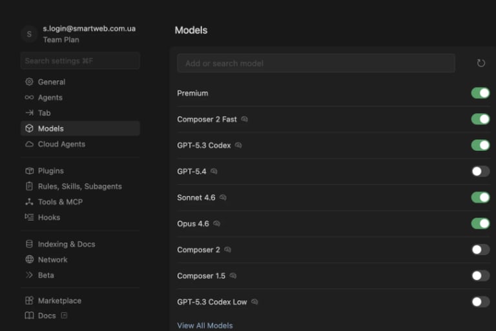The height and width of the screenshot is (331, 496).
Task: Open the Plugins section
Action: click(80, 171)
